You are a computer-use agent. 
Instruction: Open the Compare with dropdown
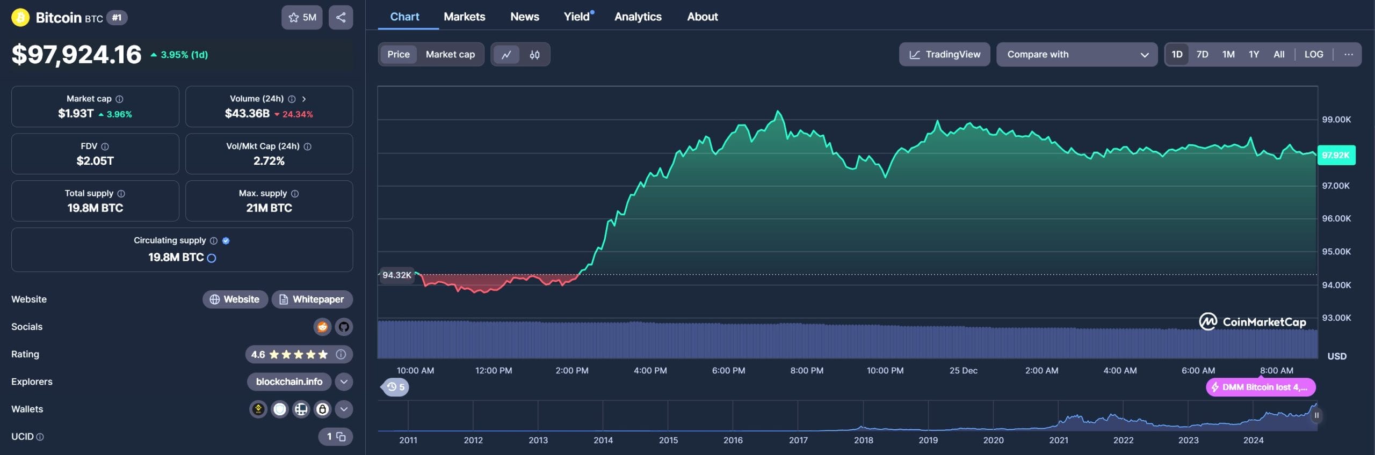(x=1076, y=54)
